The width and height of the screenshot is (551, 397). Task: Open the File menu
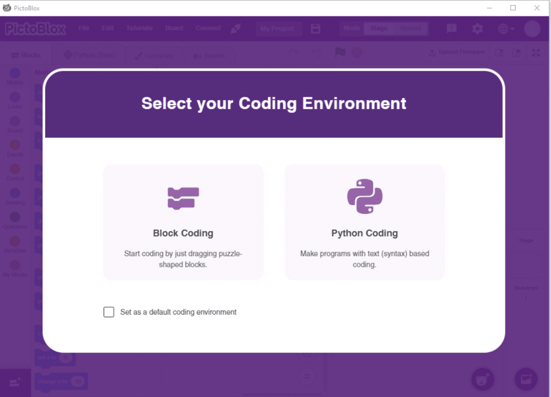(x=84, y=28)
